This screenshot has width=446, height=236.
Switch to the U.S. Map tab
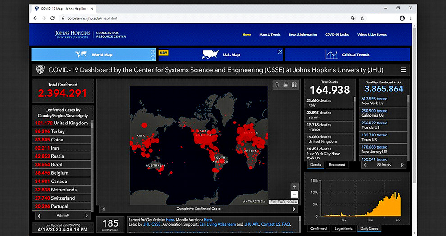[221, 54]
